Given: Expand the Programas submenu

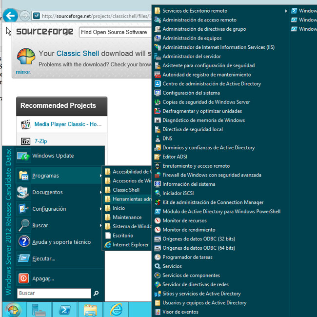Looking at the screenshot, I should (x=45, y=176).
